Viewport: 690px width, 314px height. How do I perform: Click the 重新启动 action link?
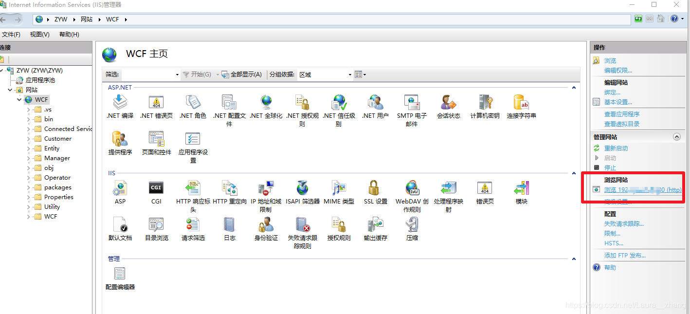click(616, 148)
